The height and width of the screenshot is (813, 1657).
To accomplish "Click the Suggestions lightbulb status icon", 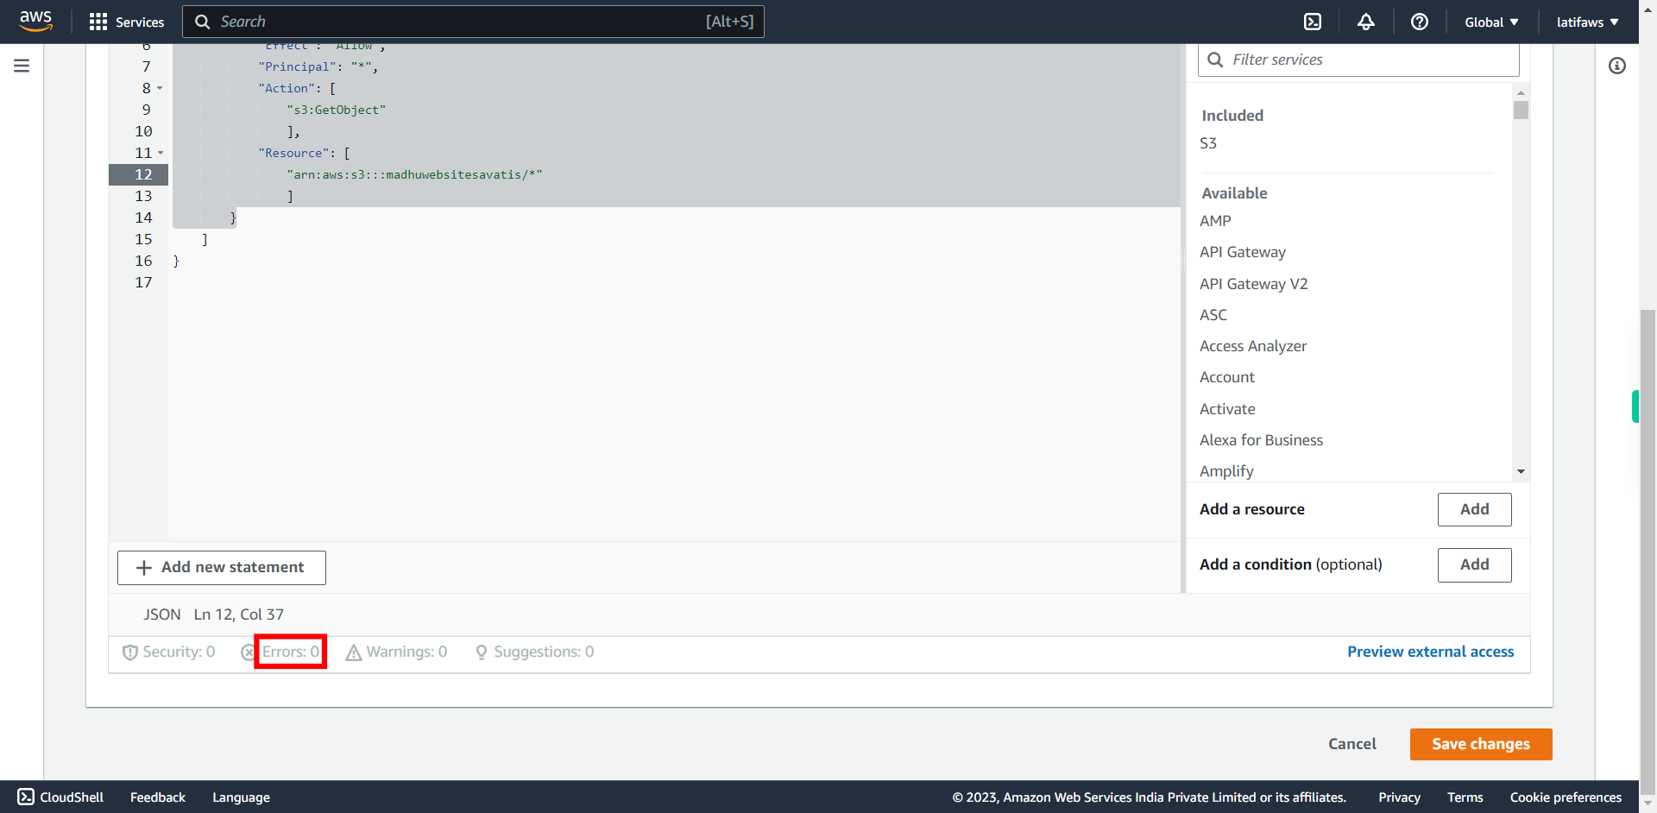I will pyautogui.click(x=482, y=652).
